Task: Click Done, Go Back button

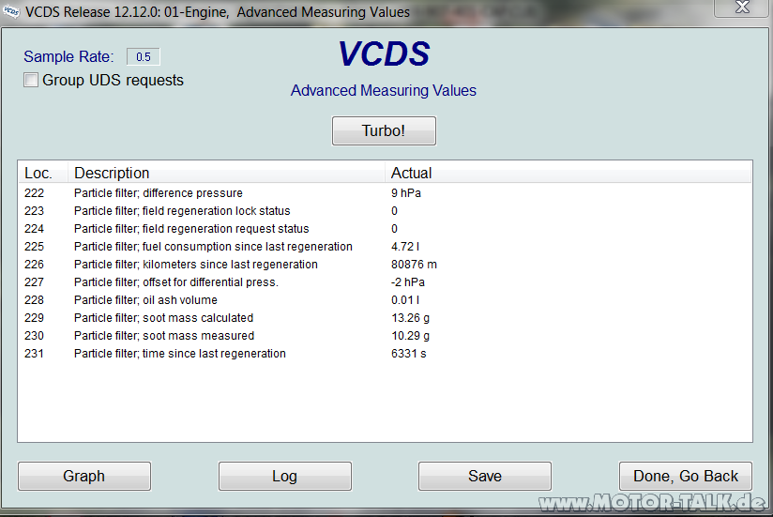Action: click(685, 476)
